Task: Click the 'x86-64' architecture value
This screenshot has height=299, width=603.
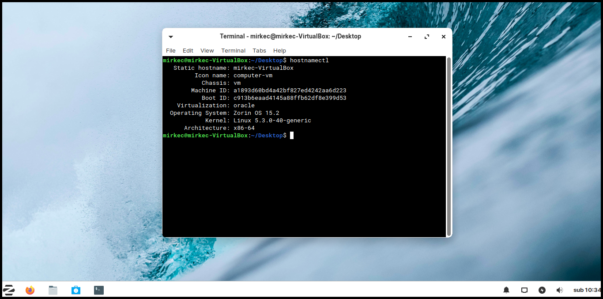Action: (x=244, y=128)
